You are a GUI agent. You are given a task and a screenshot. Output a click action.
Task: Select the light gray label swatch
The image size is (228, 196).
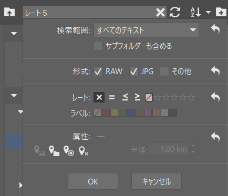pyautogui.click(x=164, y=113)
